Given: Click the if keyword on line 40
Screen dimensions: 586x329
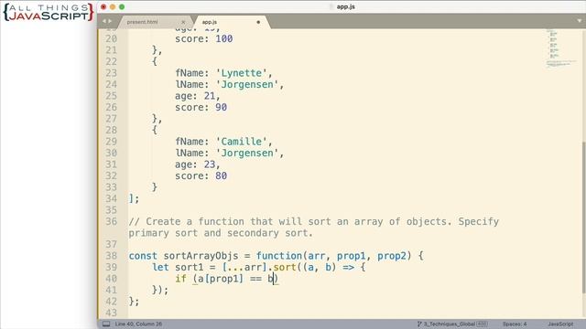Looking at the screenshot, I should point(180,279).
